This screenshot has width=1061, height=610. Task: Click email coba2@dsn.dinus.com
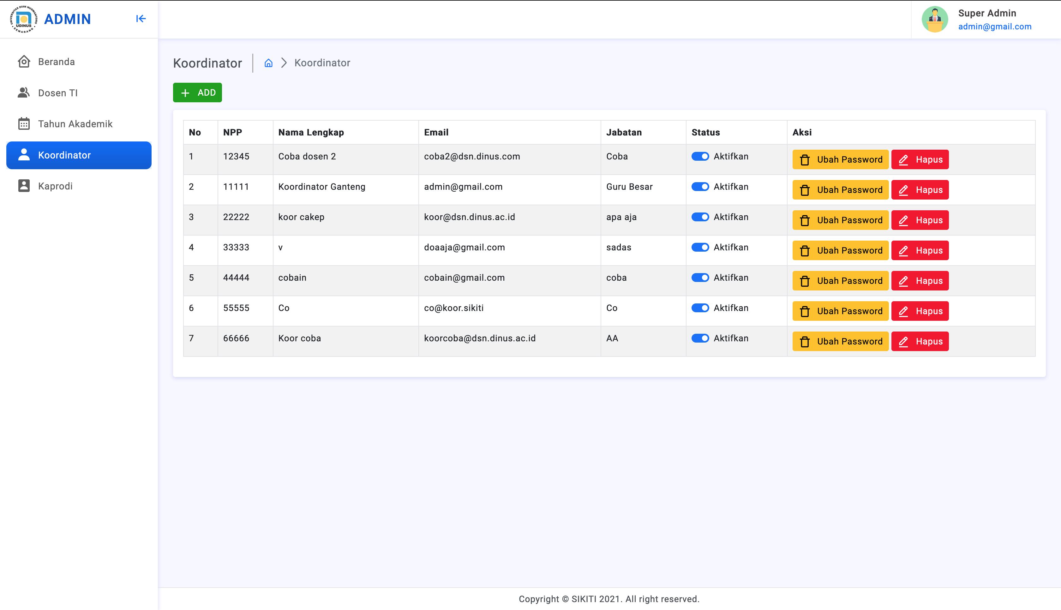[472, 156]
